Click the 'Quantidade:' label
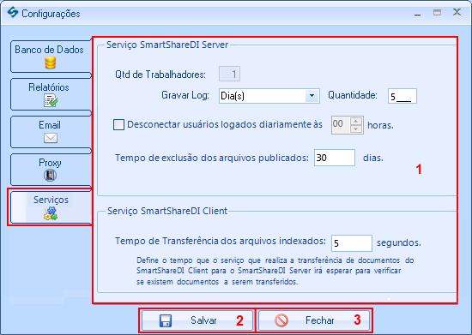Image resolution: width=472 pixels, height=335 pixels. [x=353, y=96]
